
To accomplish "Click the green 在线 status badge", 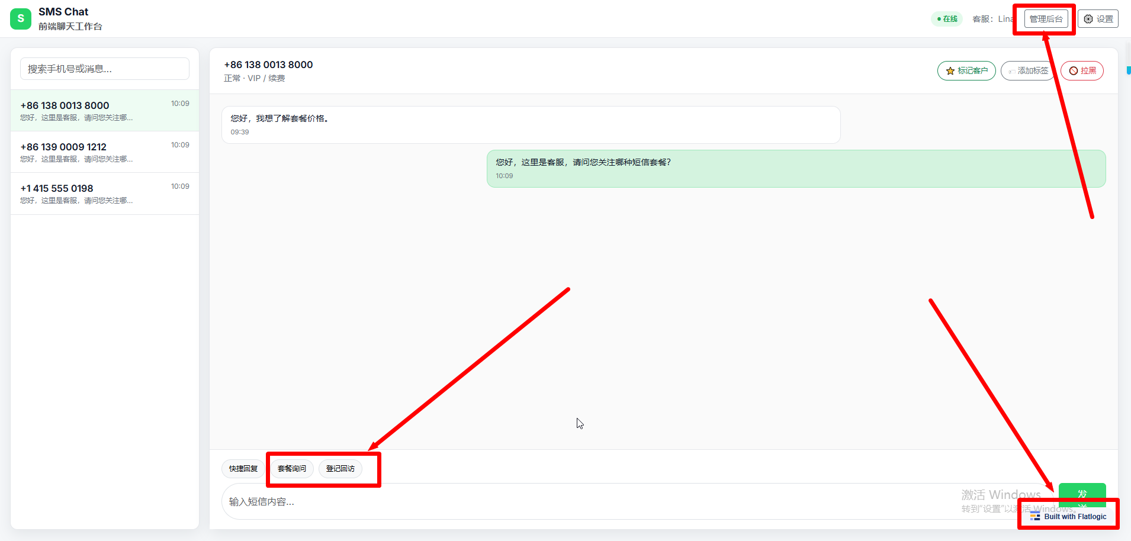I will point(947,19).
